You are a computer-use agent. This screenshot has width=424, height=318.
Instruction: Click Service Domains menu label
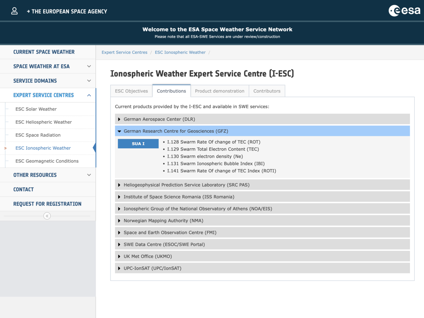click(x=35, y=80)
